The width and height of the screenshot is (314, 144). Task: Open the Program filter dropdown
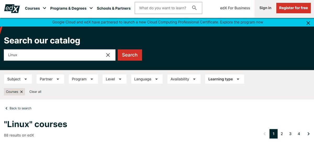[83, 79]
